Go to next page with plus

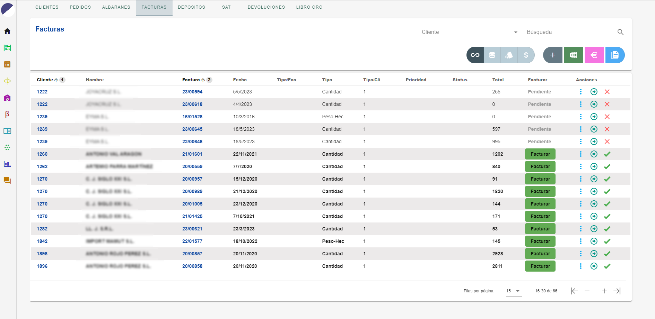click(x=604, y=291)
